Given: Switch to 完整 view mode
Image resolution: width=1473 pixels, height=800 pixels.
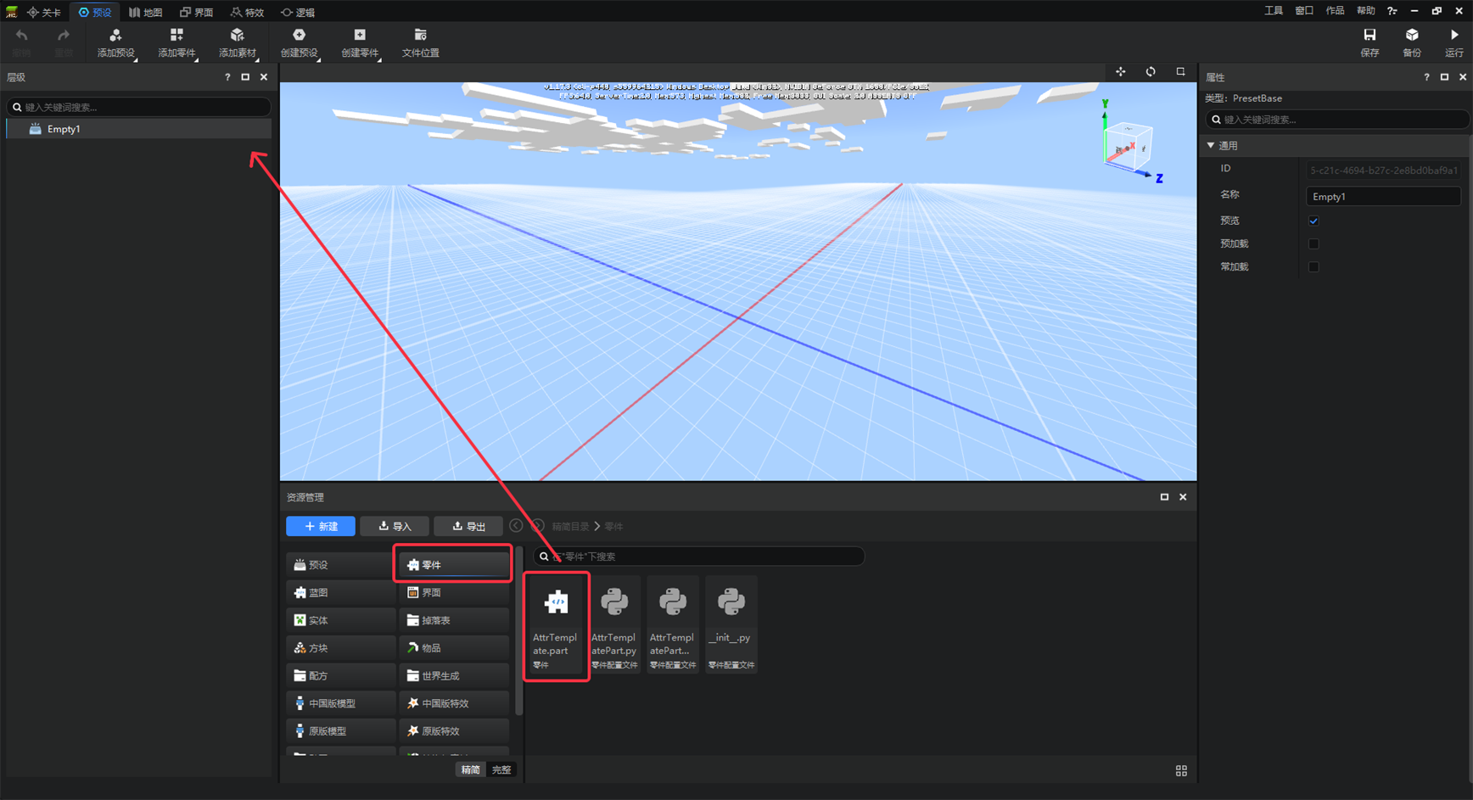Looking at the screenshot, I should (501, 770).
